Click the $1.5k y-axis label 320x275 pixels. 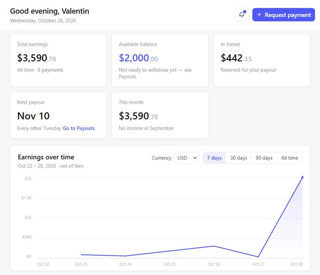click(26, 198)
